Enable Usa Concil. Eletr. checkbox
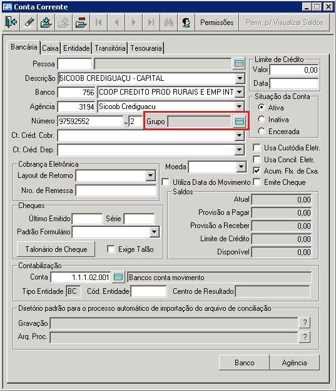 tap(257, 159)
